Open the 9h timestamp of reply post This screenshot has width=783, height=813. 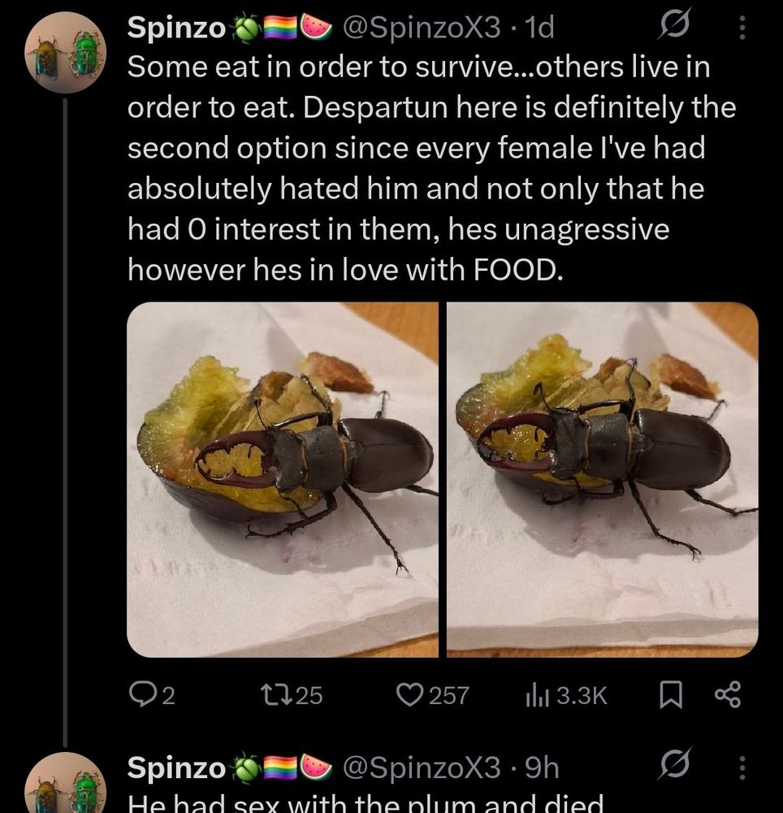click(x=543, y=767)
